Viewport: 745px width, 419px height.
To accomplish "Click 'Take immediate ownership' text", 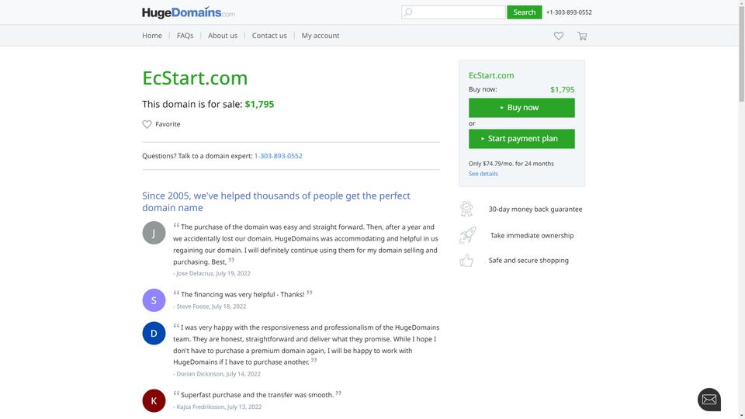I will click(532, 235).
